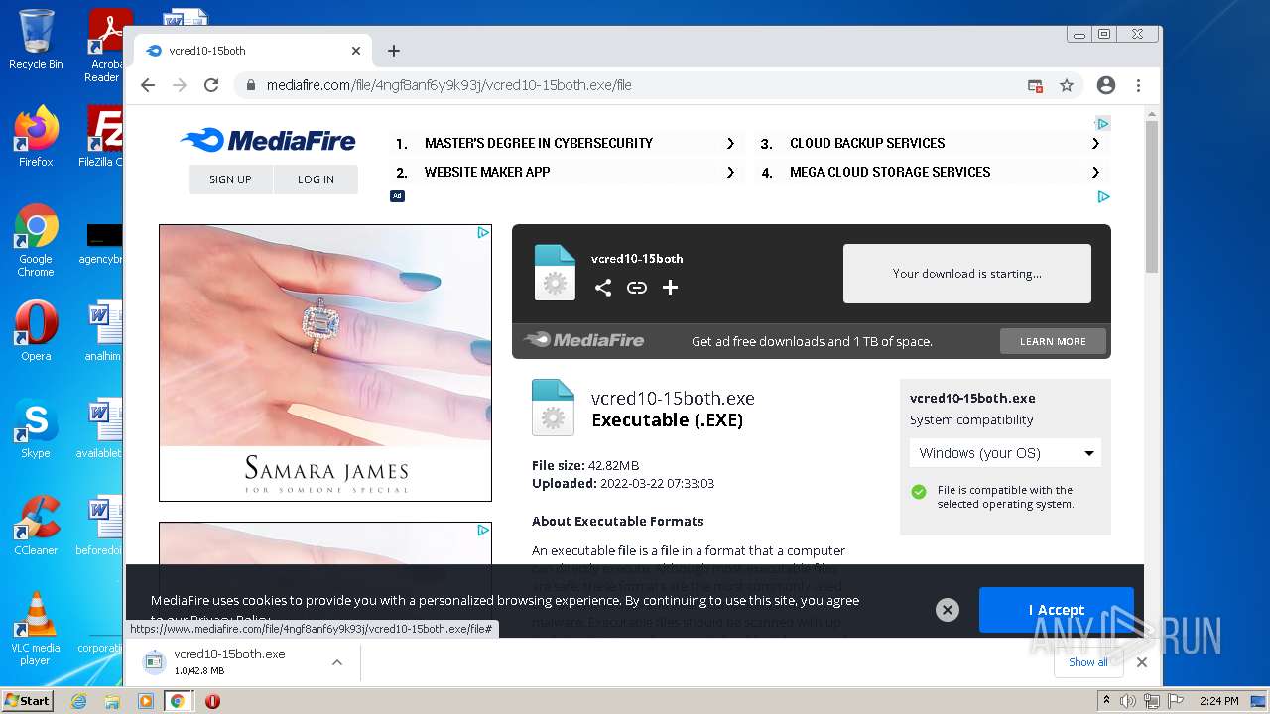
Task: Click the LEARN MORE button
Action: 1053,341
